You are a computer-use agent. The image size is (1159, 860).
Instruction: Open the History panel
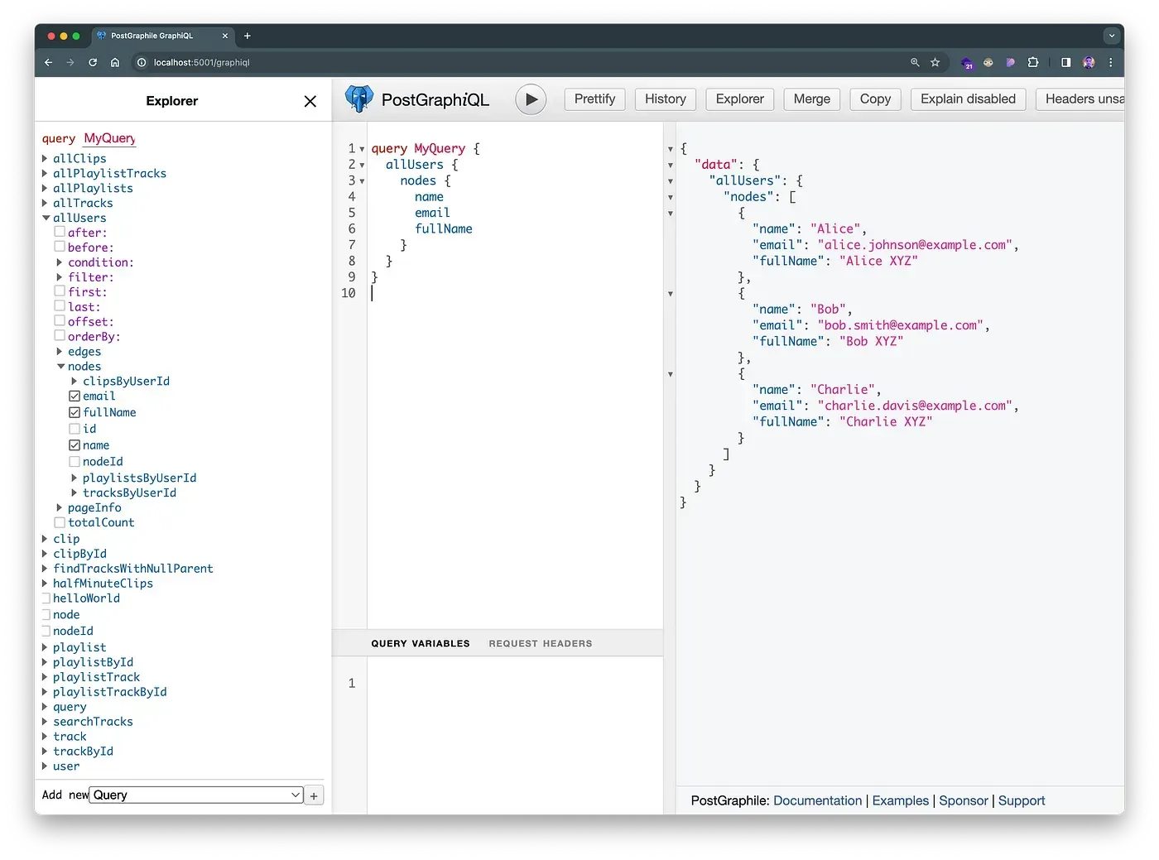(666, 99)
